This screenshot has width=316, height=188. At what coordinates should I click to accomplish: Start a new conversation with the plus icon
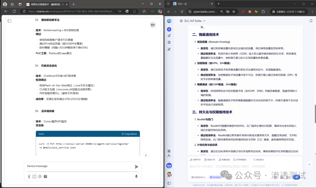(x=169, y=29)
